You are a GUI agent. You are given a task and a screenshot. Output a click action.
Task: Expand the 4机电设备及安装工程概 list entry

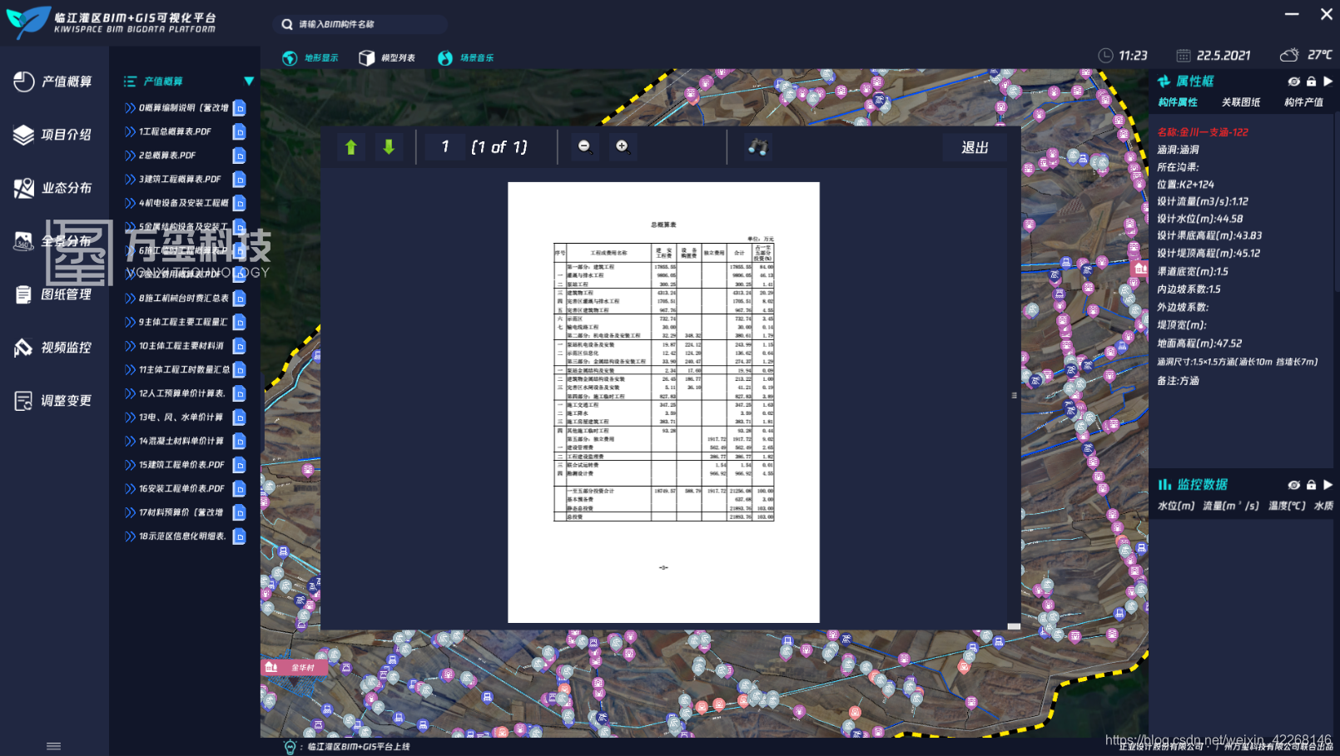(x=130, y=203)
